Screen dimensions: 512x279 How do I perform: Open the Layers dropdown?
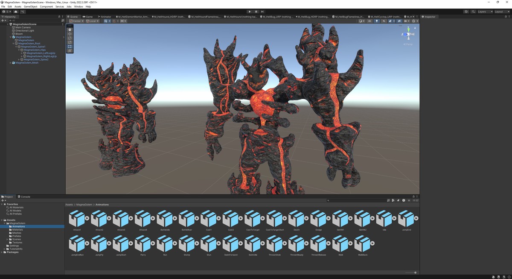pos(485,12)
